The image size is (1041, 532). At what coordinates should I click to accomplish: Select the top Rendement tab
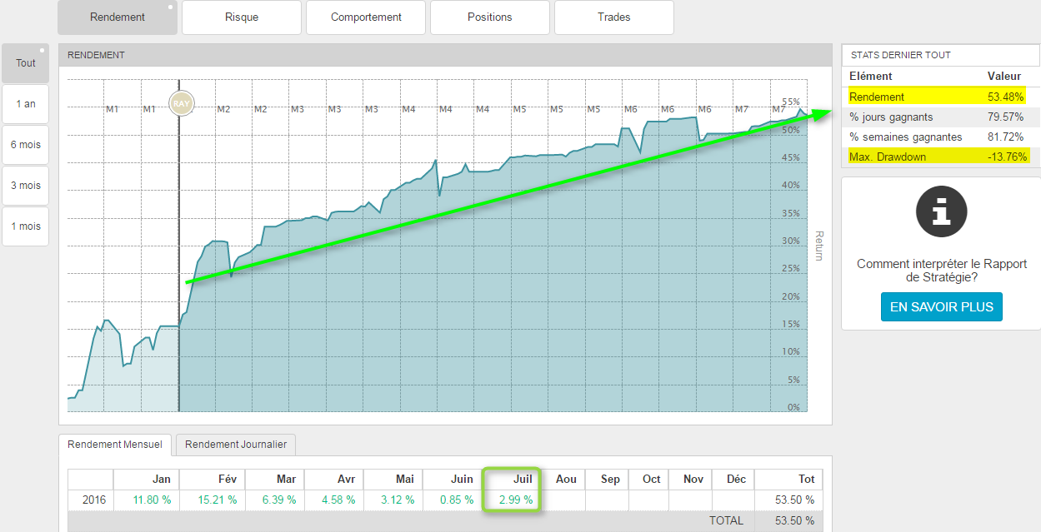click(x=118, y=17)
